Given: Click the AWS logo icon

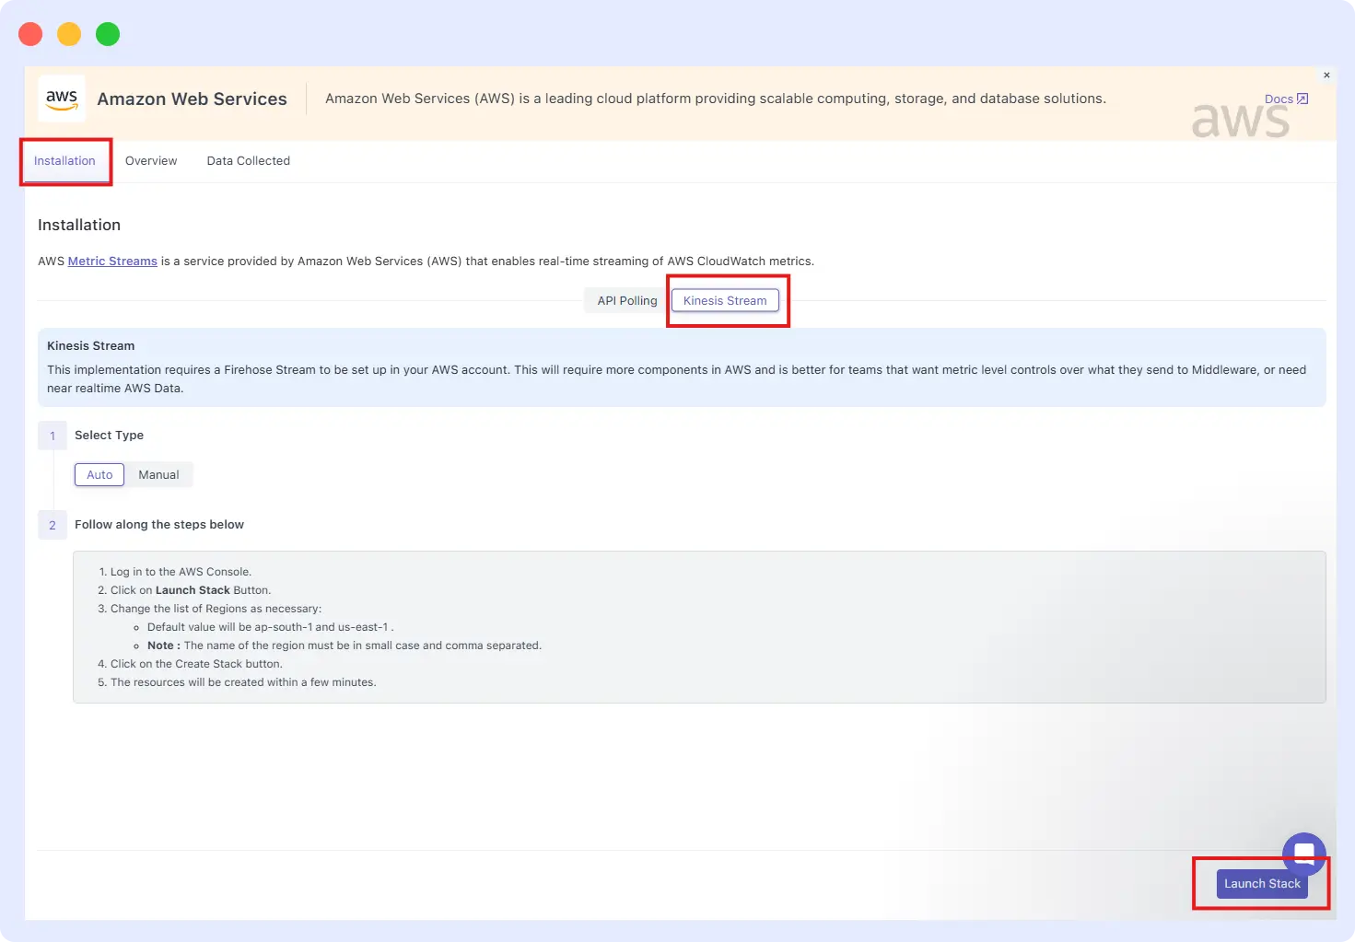Looking at the screenshot, I should click(x=62, y=99).
